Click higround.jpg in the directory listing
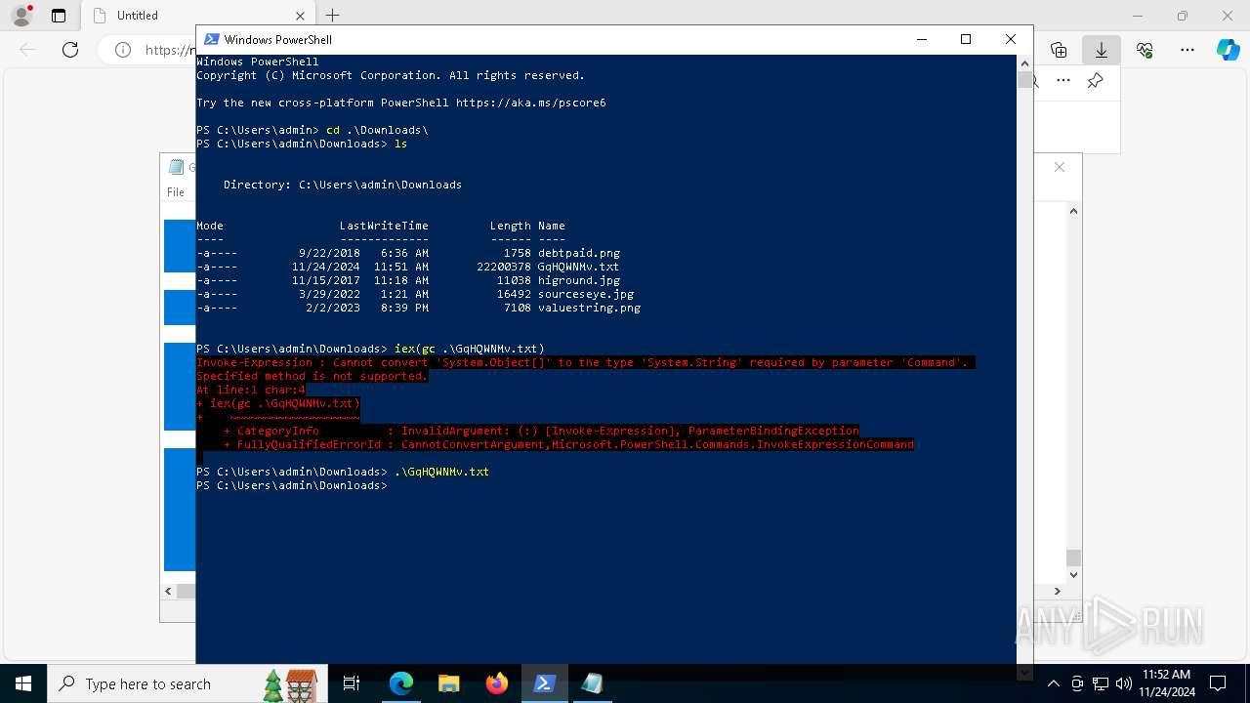This screenshot has width=1250, height=703. 579,280
